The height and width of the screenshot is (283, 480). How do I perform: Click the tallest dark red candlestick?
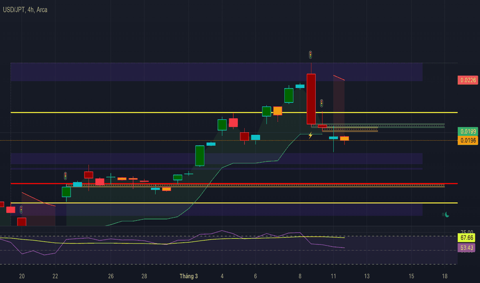[311, 98]
